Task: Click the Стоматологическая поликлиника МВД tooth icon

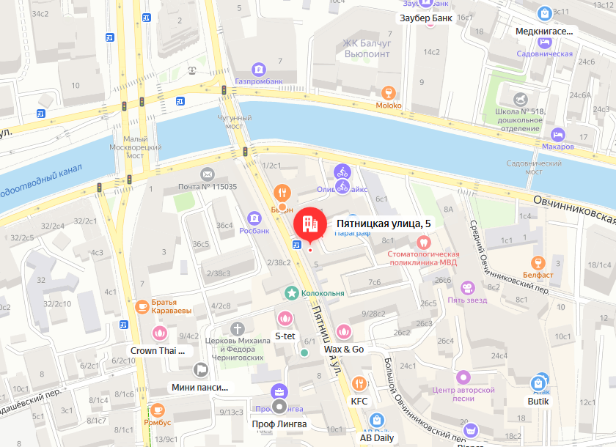Action: [423, 243]
